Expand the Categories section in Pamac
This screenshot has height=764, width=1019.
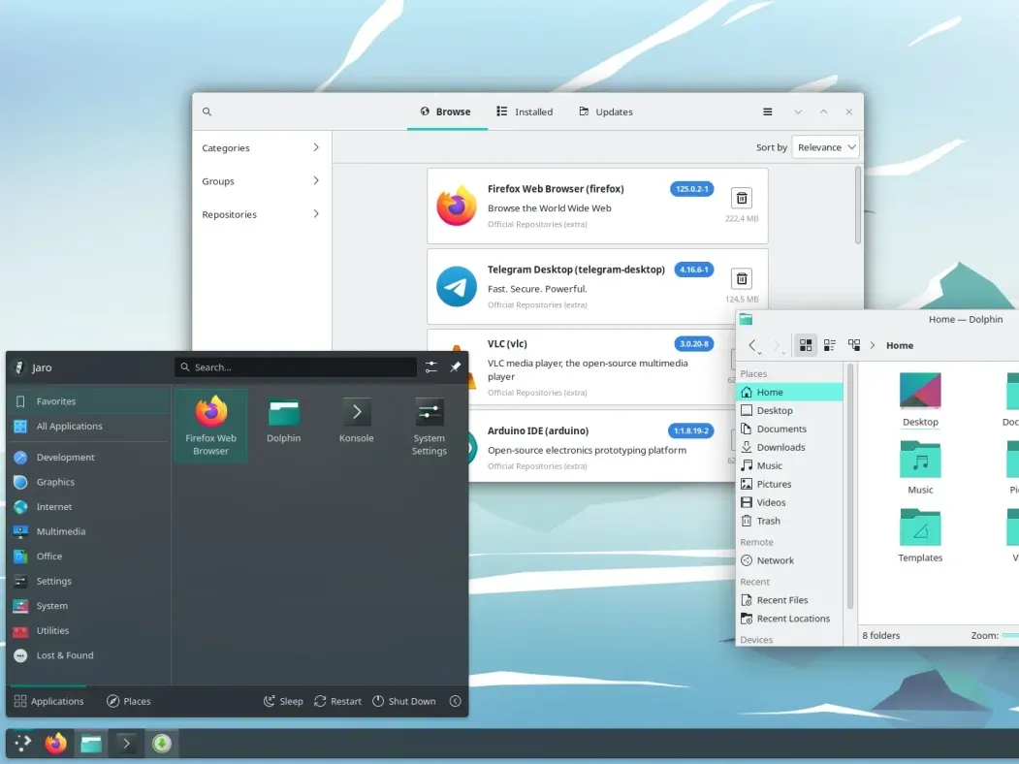coord(259,147)
